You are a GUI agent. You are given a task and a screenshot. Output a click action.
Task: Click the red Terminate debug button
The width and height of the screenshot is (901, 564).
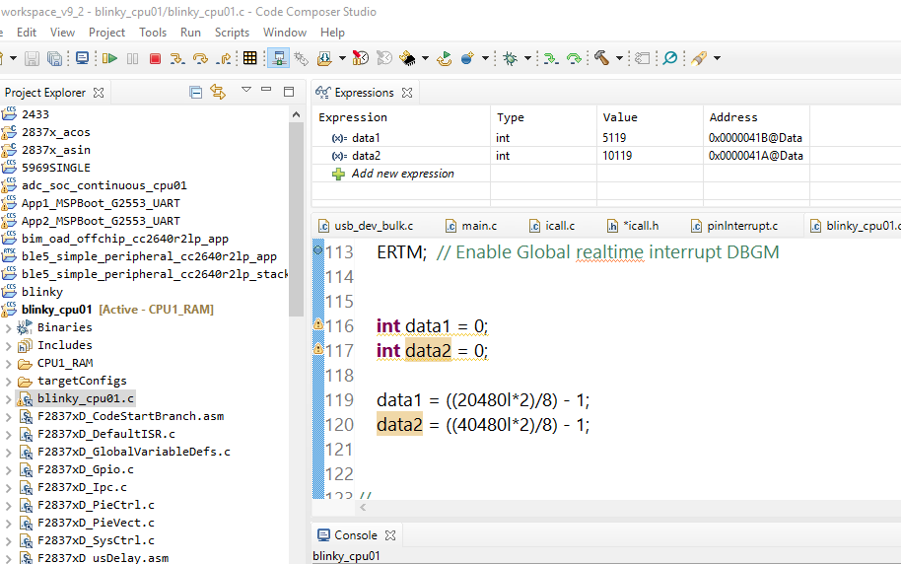point(155,58)
